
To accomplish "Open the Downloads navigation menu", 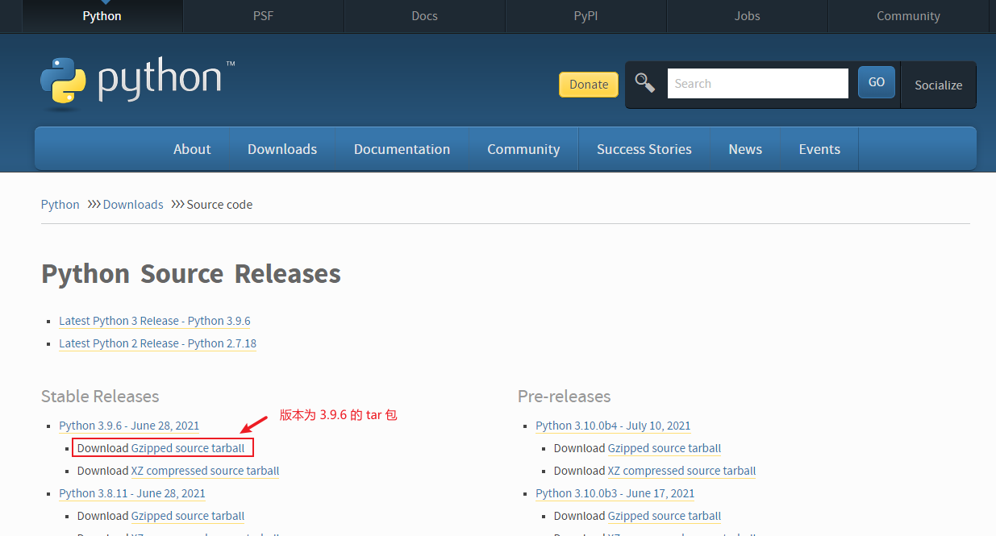I will point(282,149).
